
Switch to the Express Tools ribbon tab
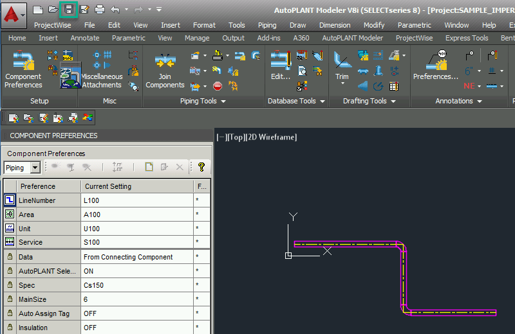point(467,38)
